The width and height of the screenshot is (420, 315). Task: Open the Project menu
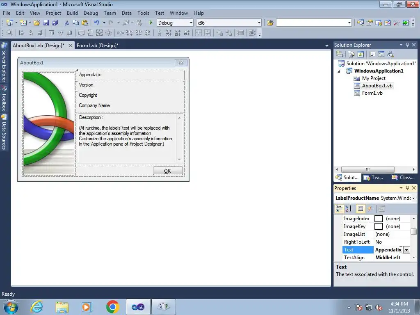click(x=54, y=13)
